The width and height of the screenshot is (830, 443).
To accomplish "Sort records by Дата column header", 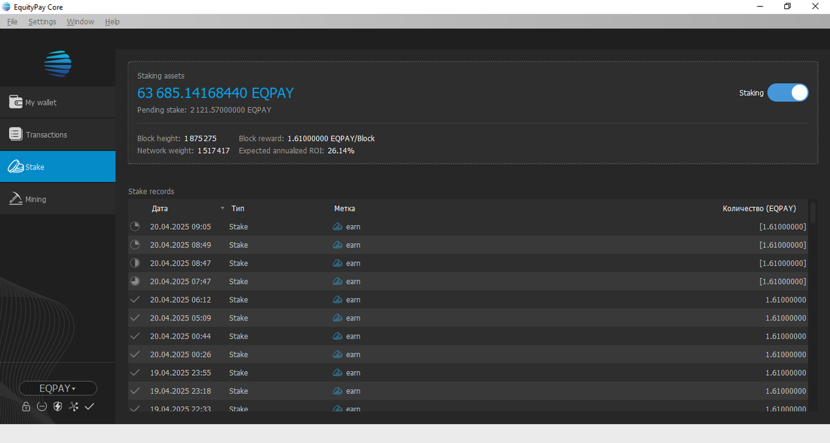I will [x=159, y=208].
